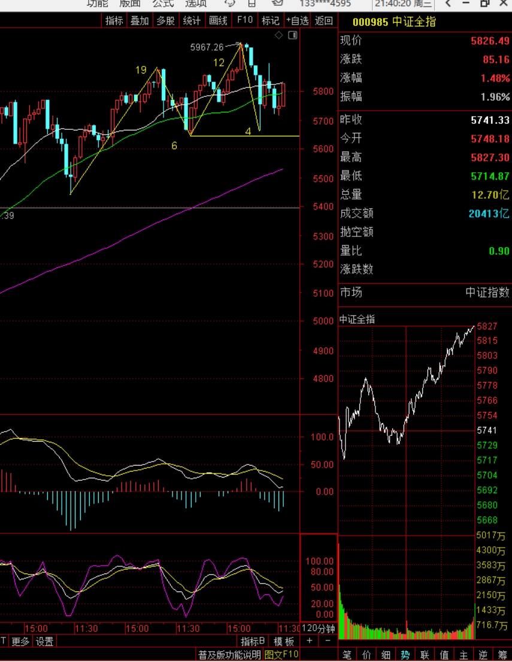The image size is (512, 662).
Task: Add to watchlist with +自选 button
Action: click(x=297, y=20)
